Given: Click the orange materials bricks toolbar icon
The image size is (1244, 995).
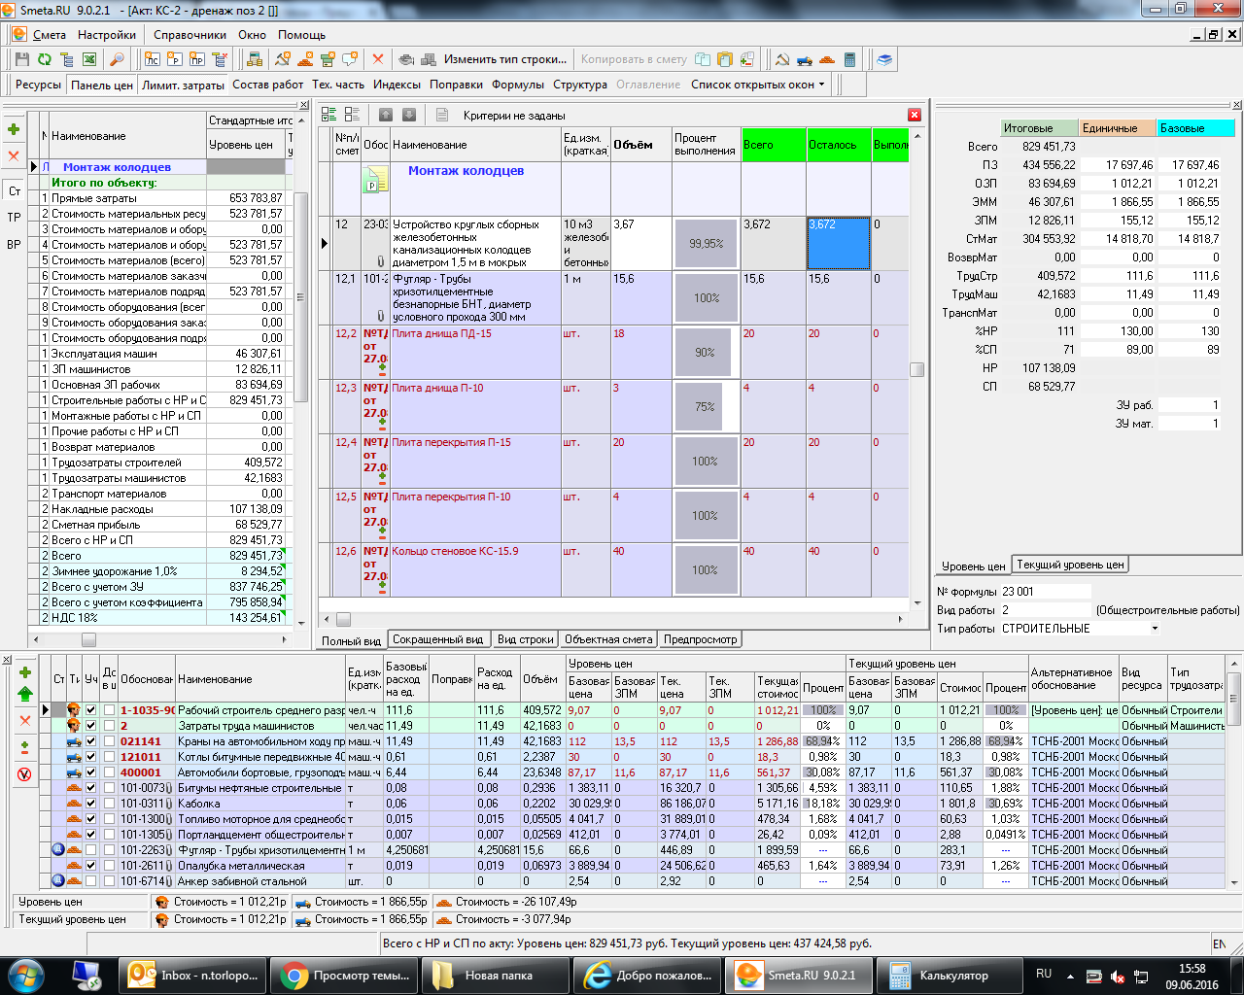Looking at the screenshot, I should point(827,59).
